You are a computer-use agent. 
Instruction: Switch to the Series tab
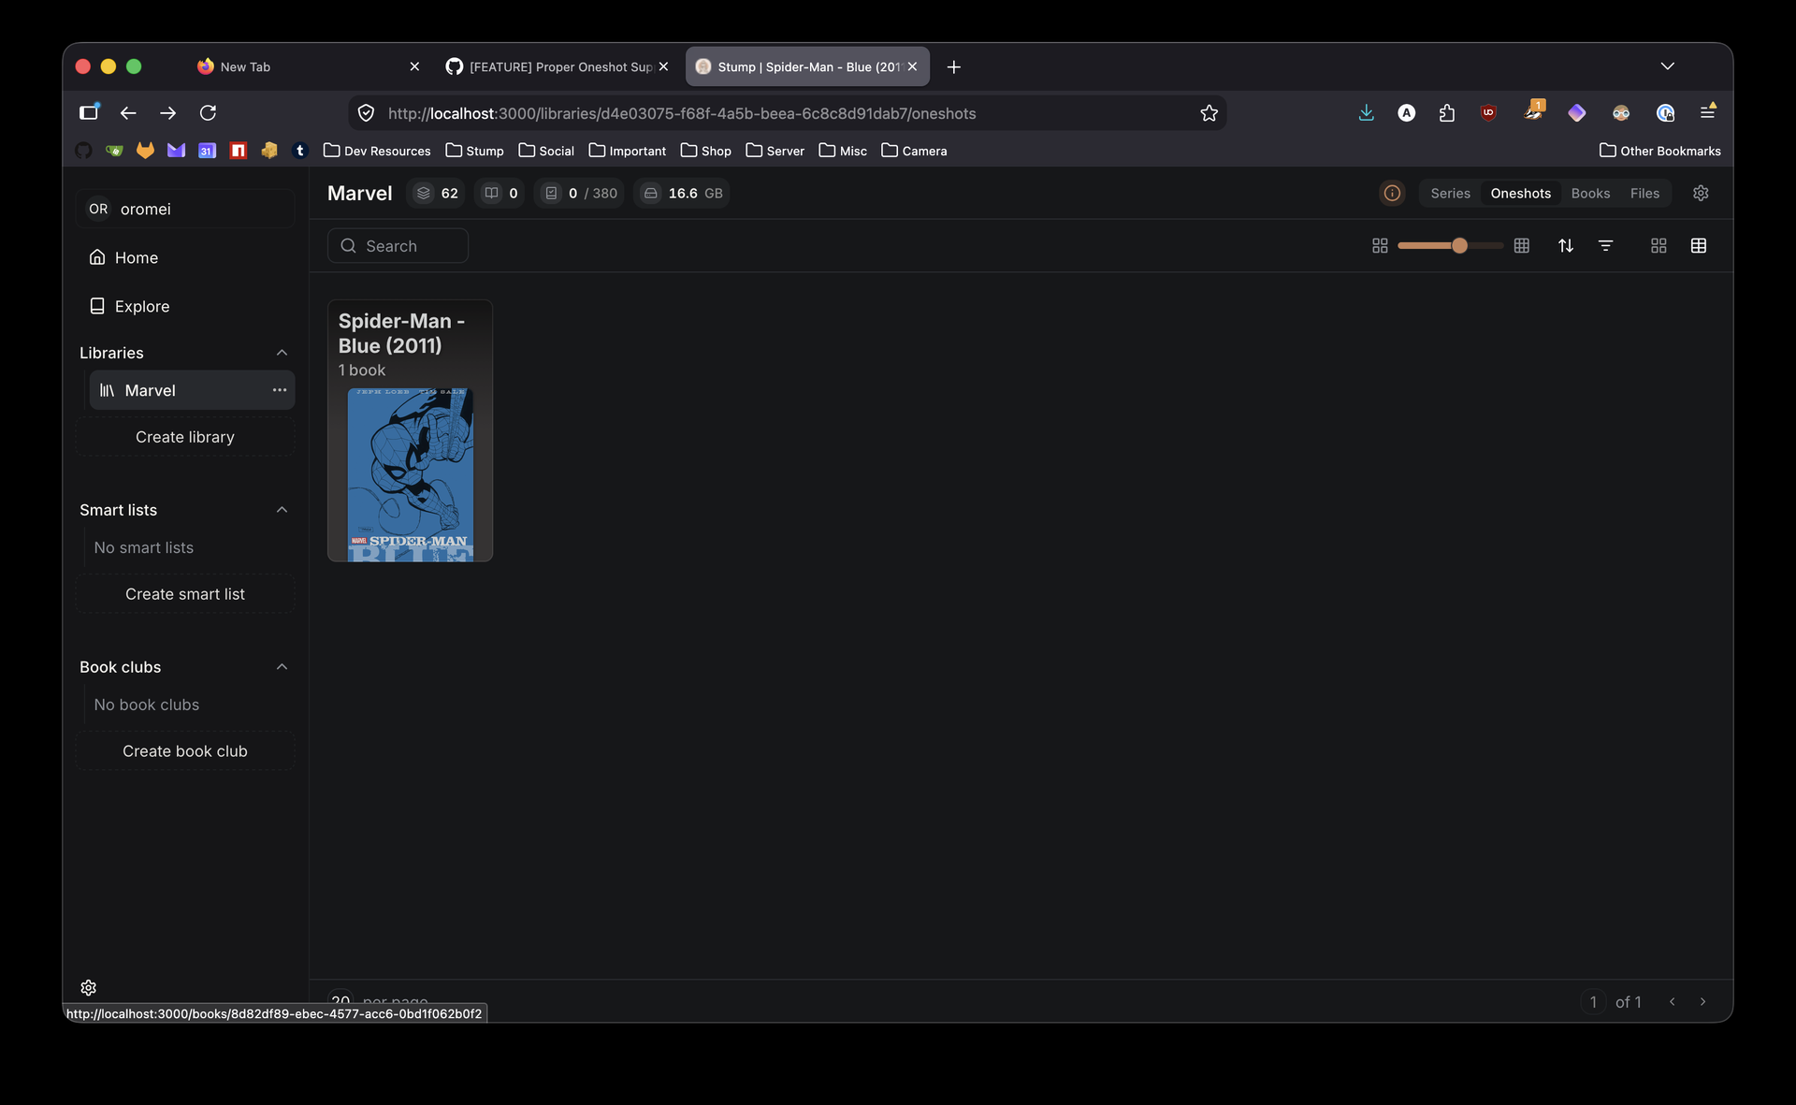[x=1451, y=193]
